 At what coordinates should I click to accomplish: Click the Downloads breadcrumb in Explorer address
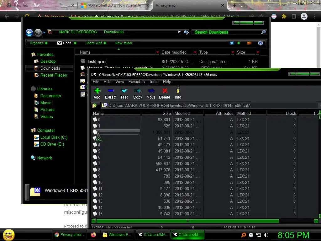[114, 32]
